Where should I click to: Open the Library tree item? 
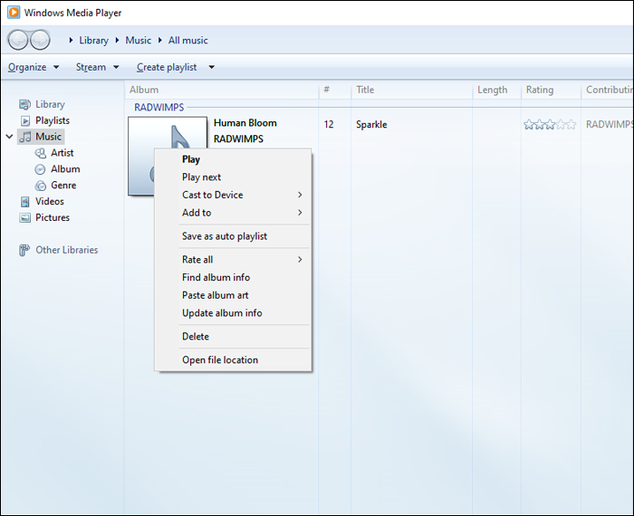click(x=50, y=104)
